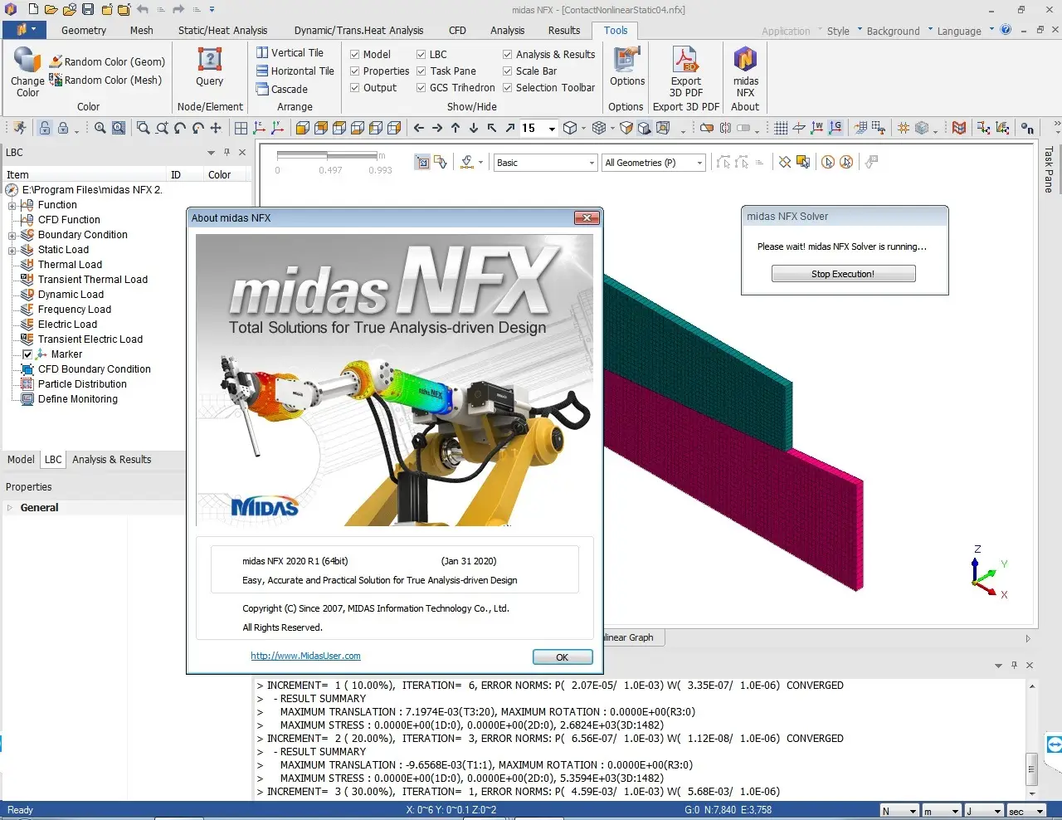Open the N force unit dropdown
This screenshot has width=1062, height=820.
click(x=899, y=811)
